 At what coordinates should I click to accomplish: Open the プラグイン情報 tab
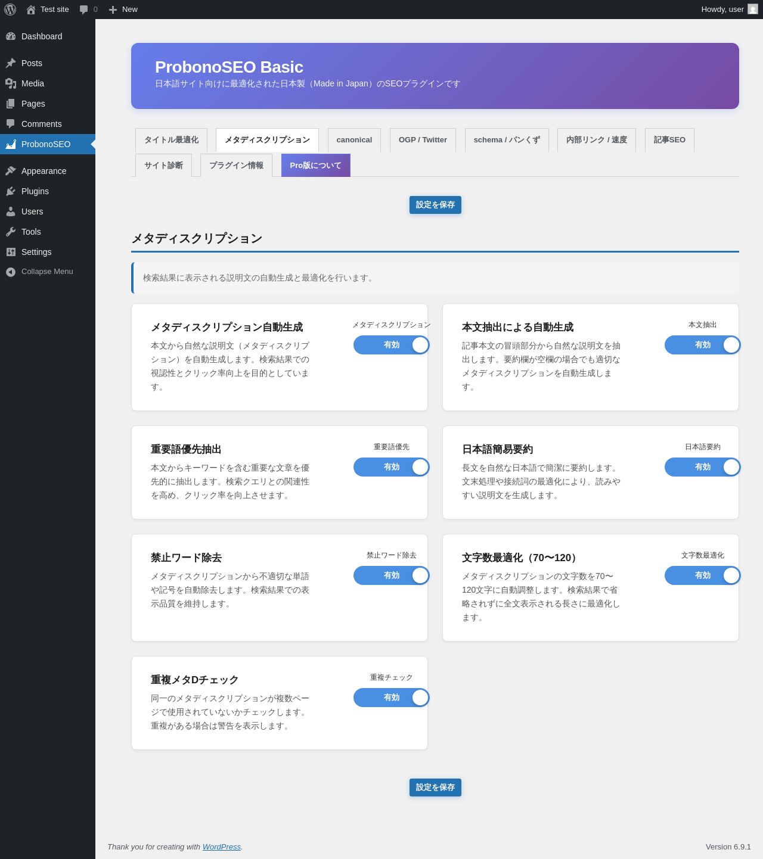236,166
